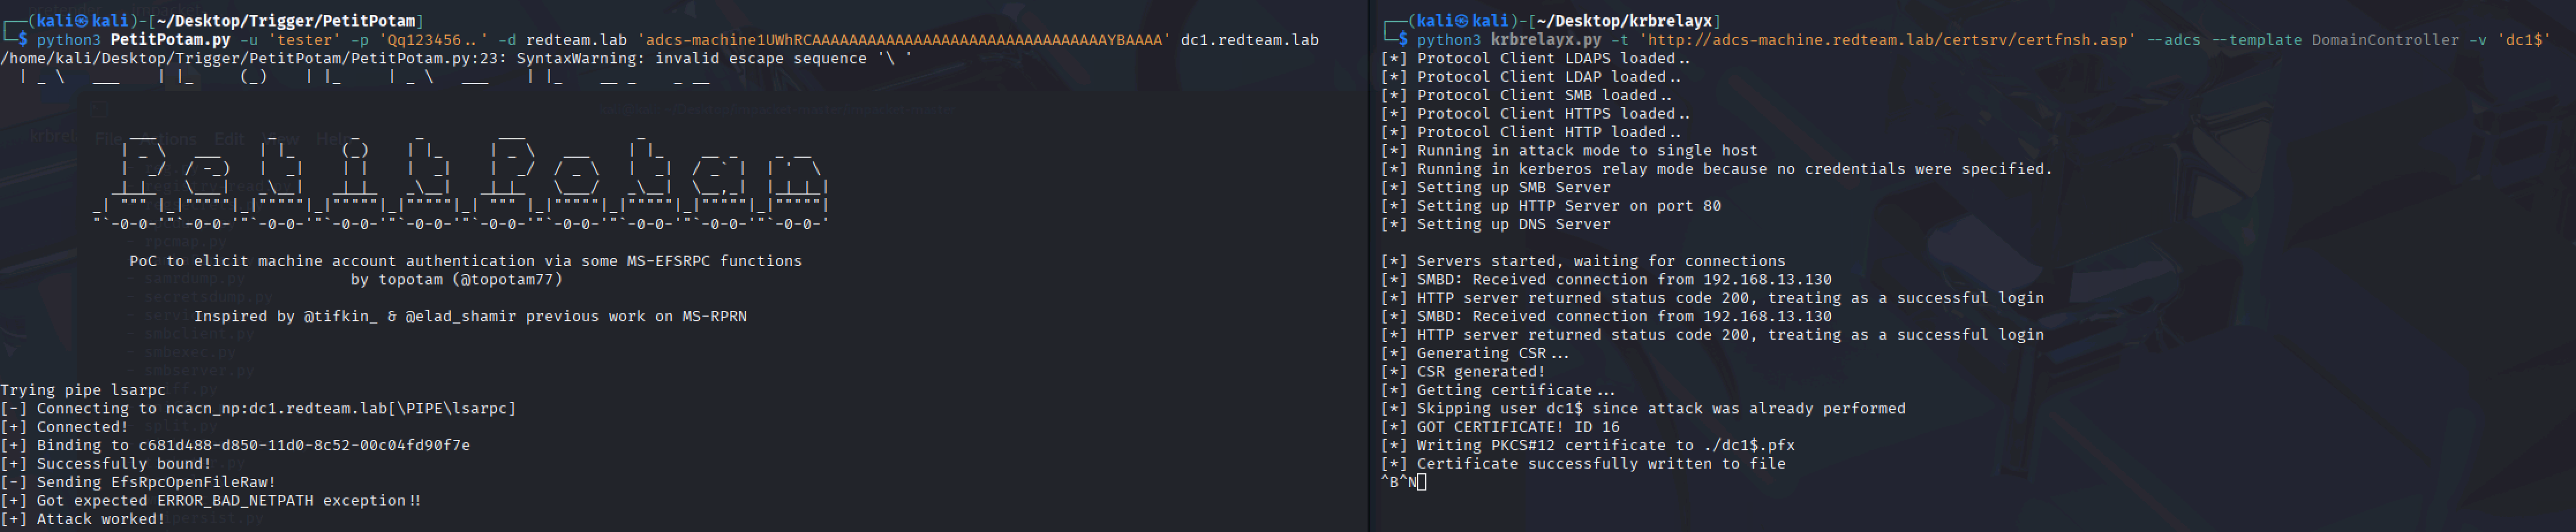Click 'Protocol Client HTTP loaded..' line
2576x532 pixels.
(1531, 133)
